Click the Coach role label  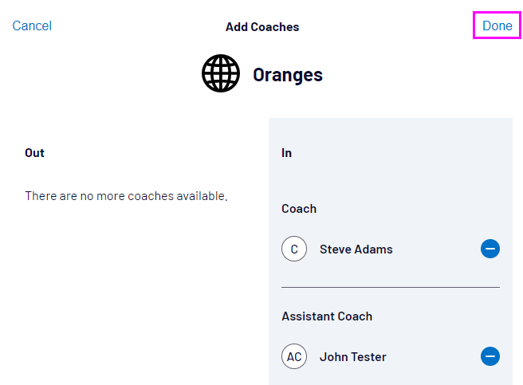(x=299, y=209)
